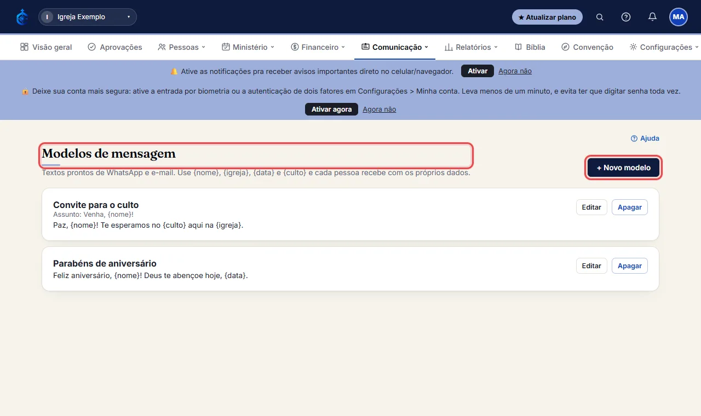The image size is (701, 416).
Task: Delete the Convite para o culto template
Action: click(x=630, y=207)
